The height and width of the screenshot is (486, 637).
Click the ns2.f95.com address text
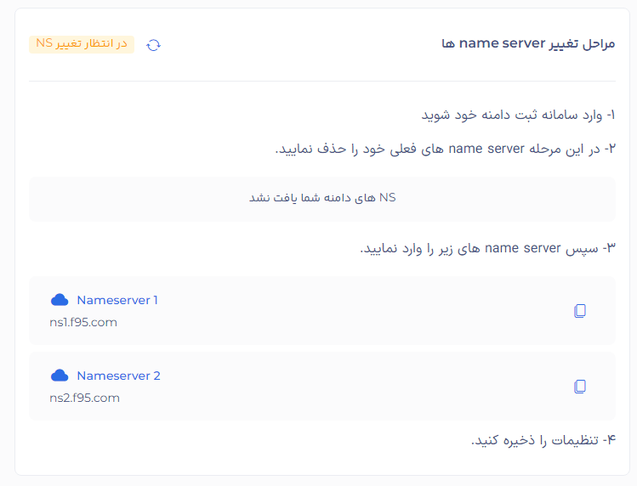(x=84, y=398)
